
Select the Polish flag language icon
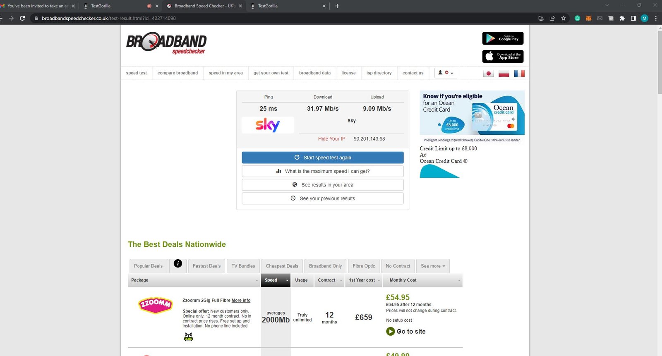(504, 74)
